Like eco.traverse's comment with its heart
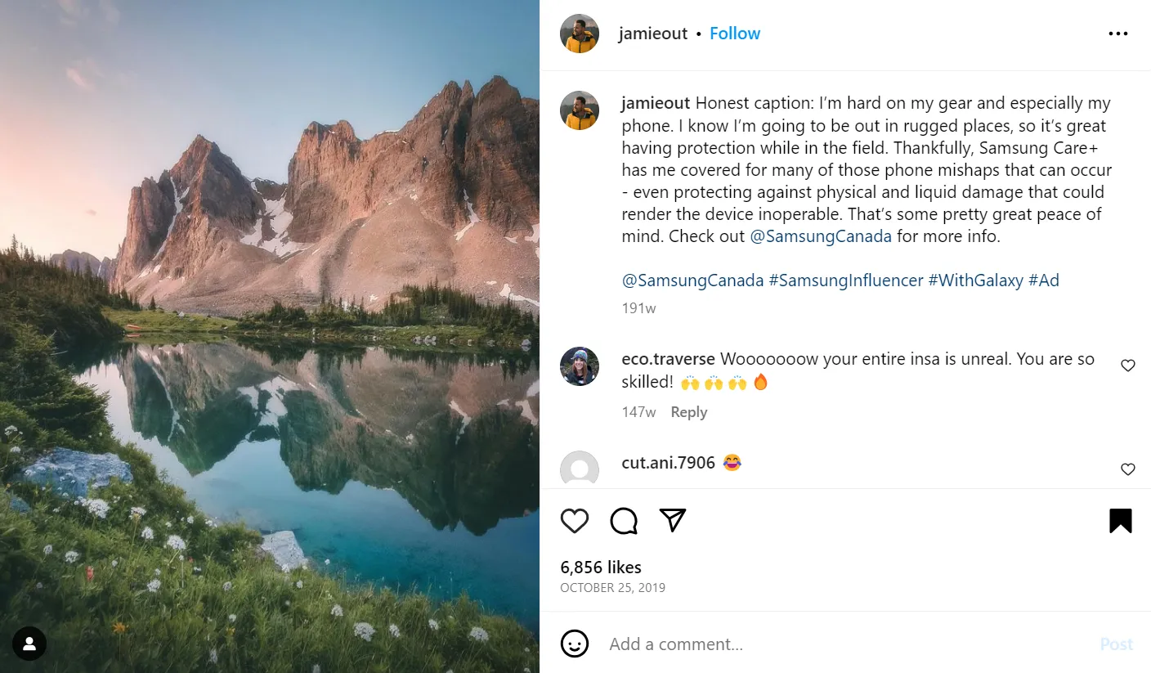The width and height of the screenshot is (1151, 673). 1128,366
